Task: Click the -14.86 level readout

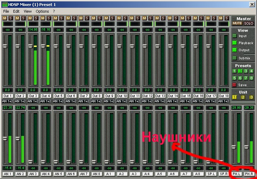Action: click(x=33, y=30)
